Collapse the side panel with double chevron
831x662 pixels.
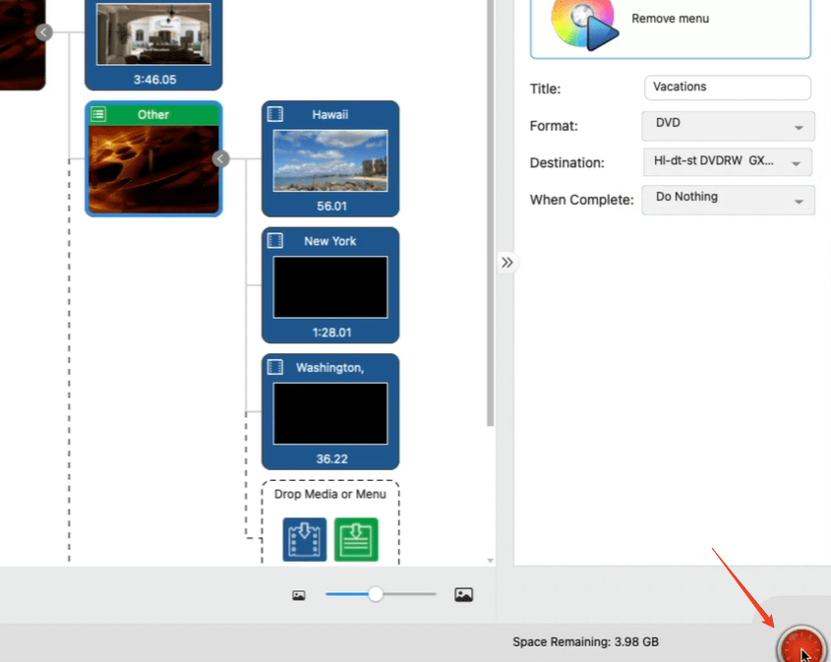click(506, 263)
